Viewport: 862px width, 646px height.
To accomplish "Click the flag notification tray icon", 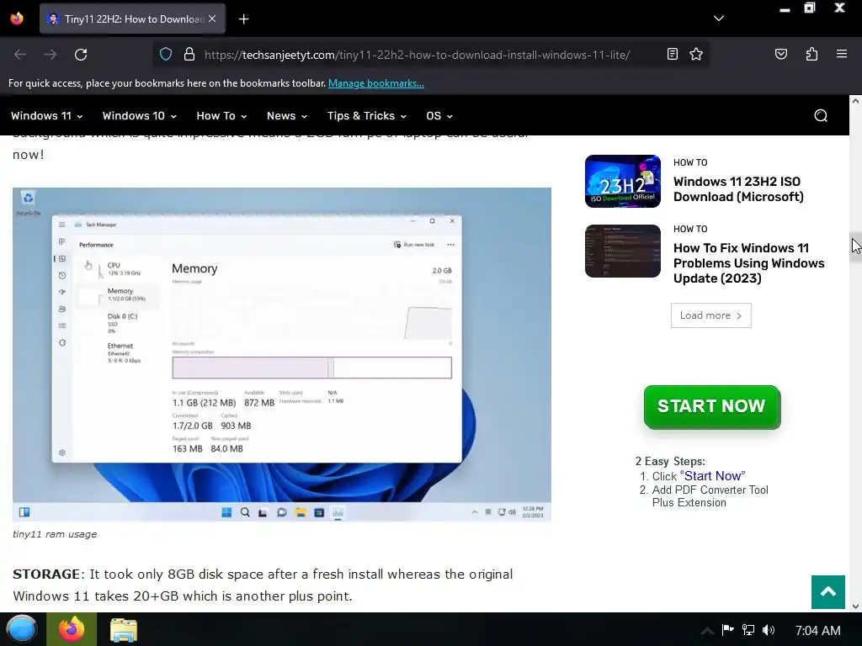I will (728, 630).
